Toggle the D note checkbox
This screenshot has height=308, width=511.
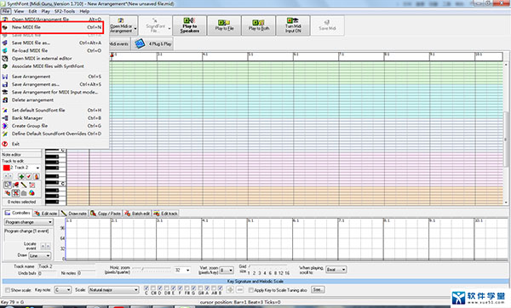(160, 288)
